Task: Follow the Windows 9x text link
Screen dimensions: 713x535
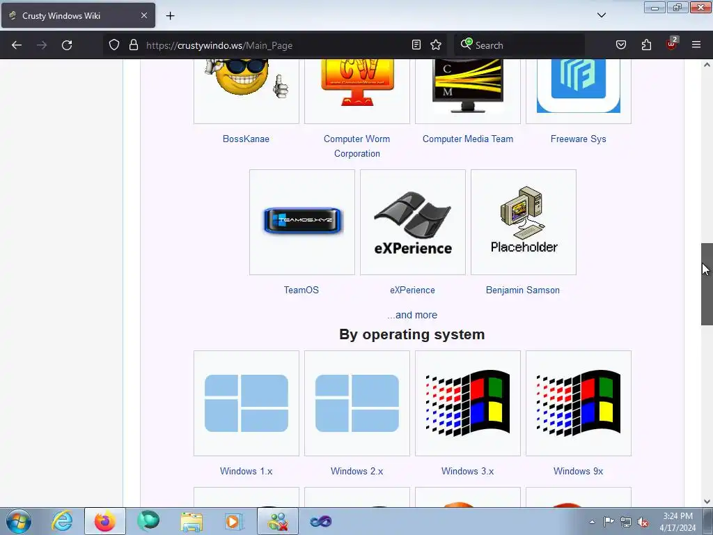Action: click(578, 471)
